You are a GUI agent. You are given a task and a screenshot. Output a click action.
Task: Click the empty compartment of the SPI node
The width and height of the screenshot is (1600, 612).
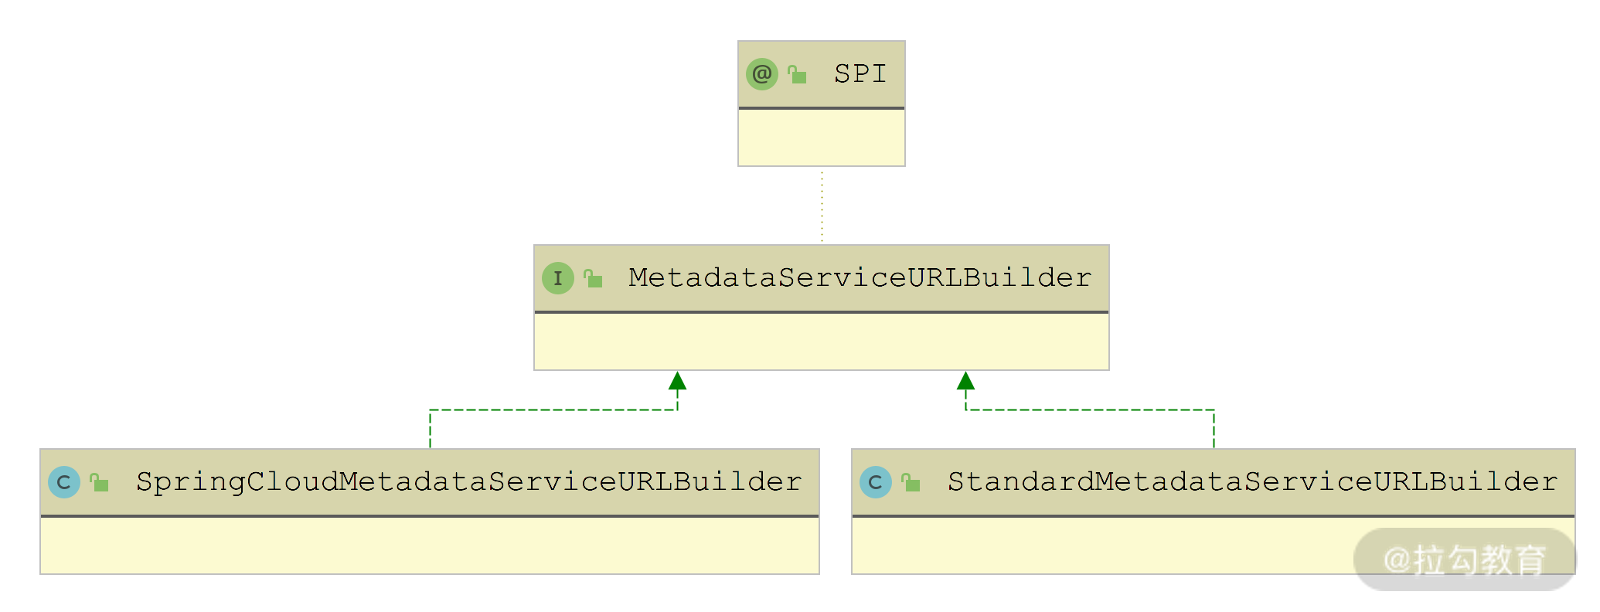point(821,138)
